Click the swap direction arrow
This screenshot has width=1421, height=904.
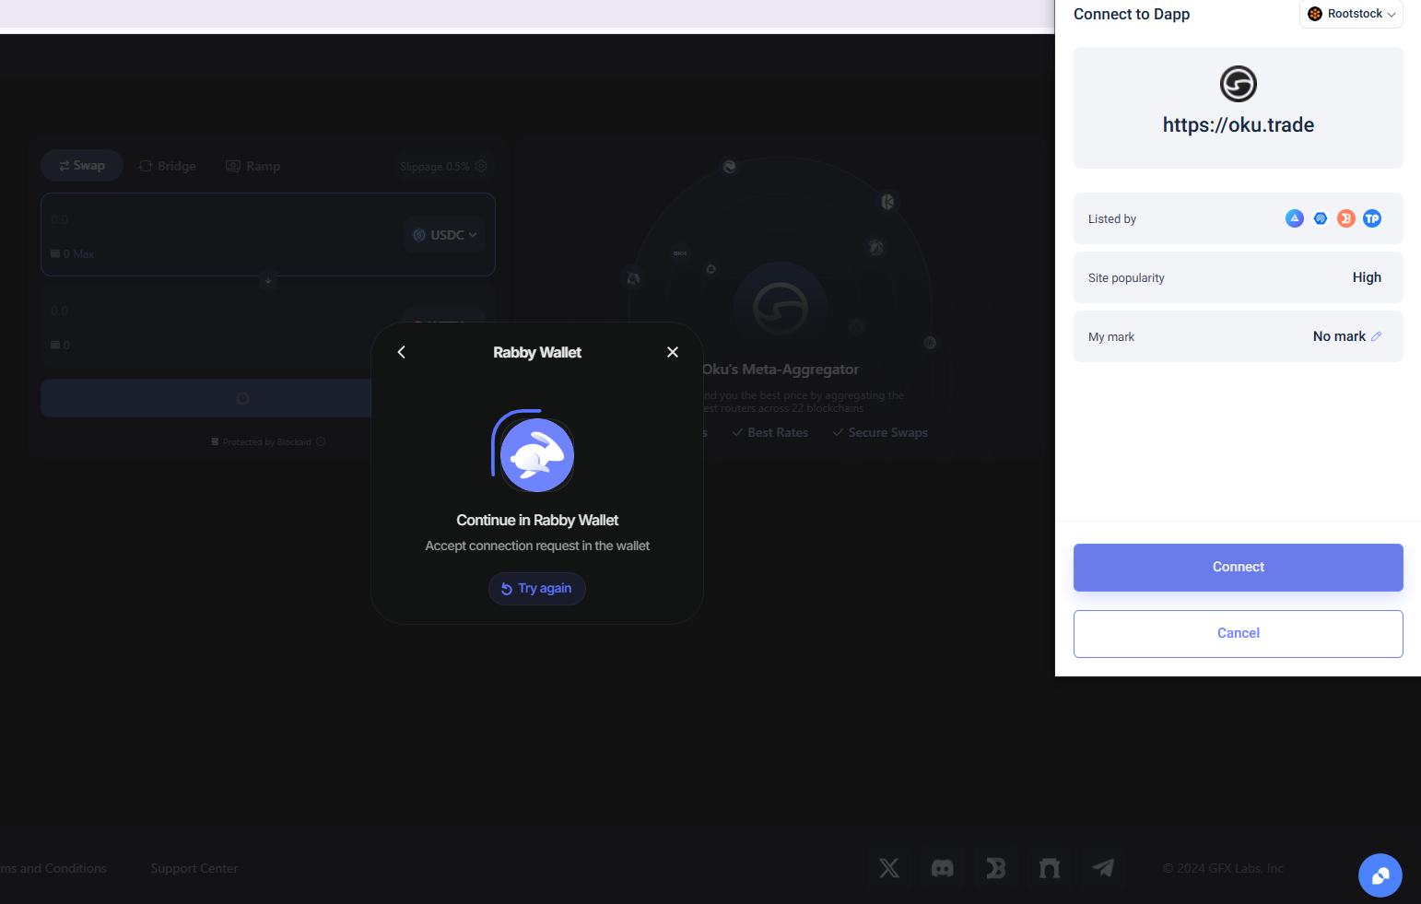point(268,280)
